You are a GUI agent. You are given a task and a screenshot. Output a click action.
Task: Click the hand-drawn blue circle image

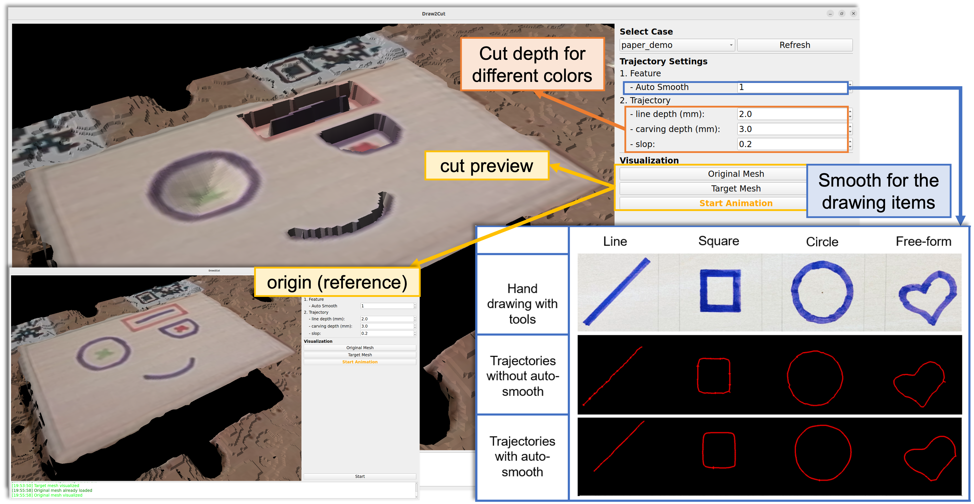822,292
